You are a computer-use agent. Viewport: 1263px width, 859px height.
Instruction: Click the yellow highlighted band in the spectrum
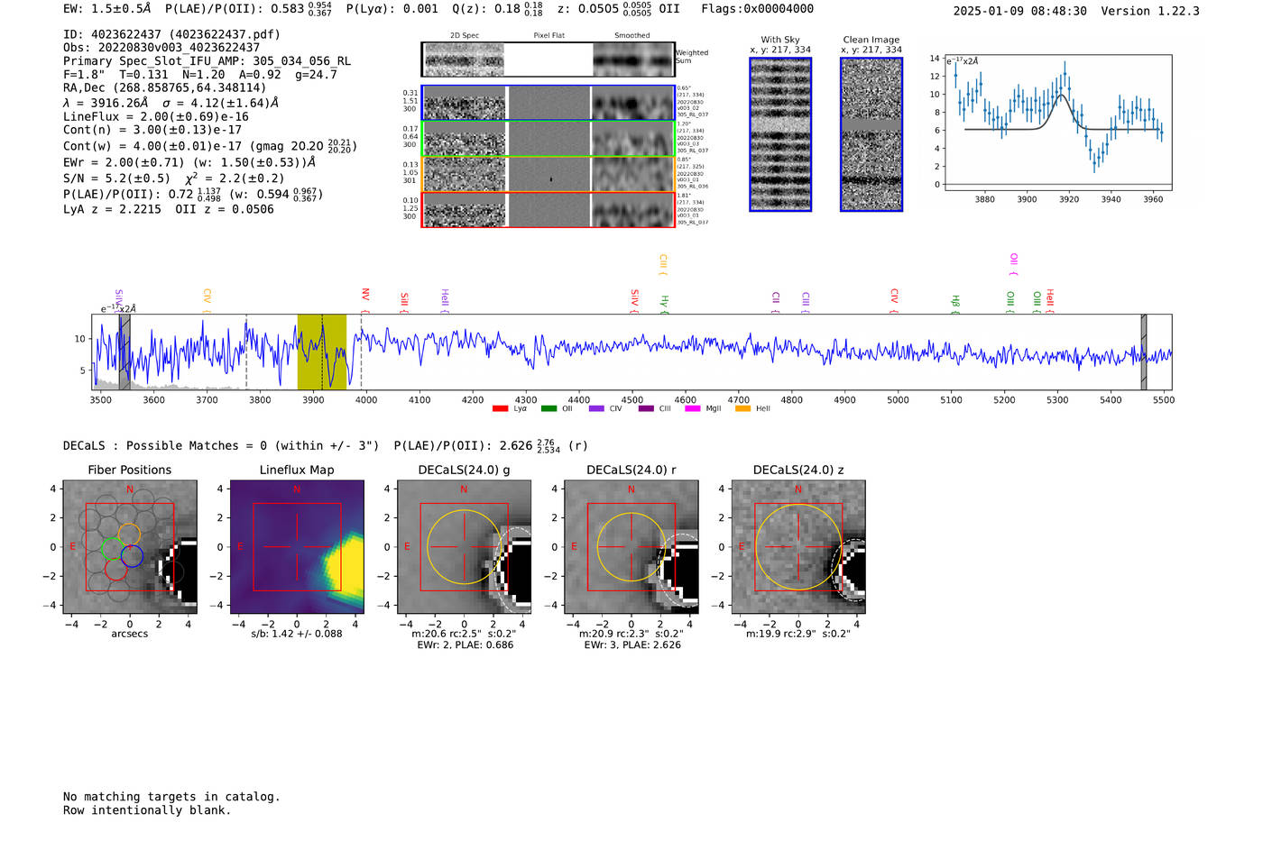[322, 352]
